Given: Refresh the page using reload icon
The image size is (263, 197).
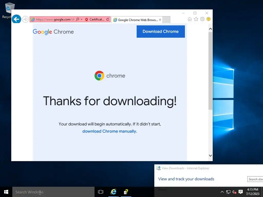Looking at the screenshot, I should 108,19.
